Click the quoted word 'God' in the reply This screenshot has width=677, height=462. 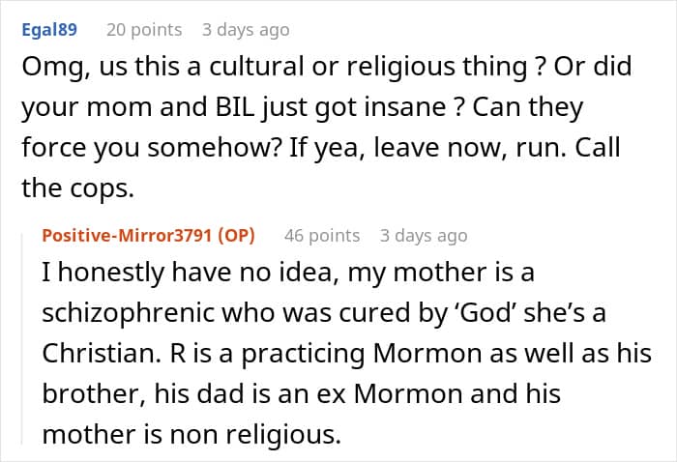pos(484,313)
